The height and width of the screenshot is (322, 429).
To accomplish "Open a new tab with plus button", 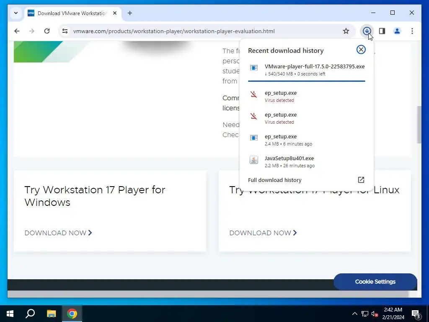I will point(130,13).
